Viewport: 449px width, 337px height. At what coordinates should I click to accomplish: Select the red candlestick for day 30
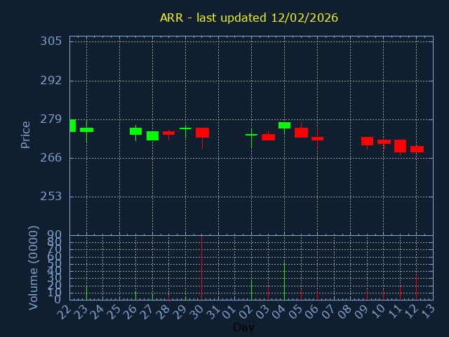point(202,138)
